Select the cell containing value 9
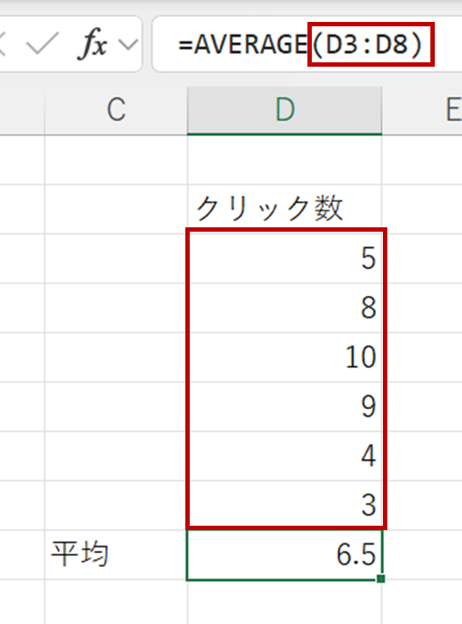Screen dimensions: 462x624 [285, 406]
